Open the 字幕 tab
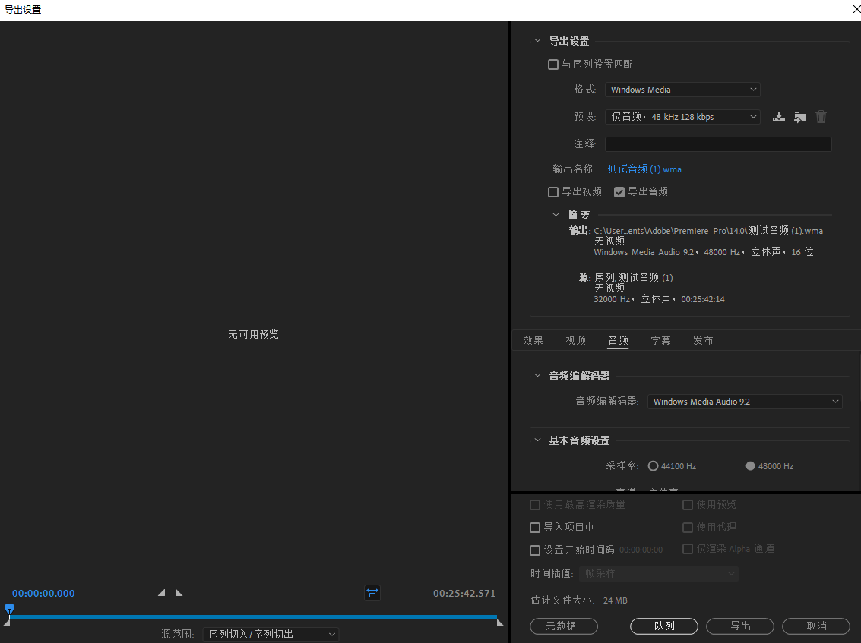 point(660,340)
